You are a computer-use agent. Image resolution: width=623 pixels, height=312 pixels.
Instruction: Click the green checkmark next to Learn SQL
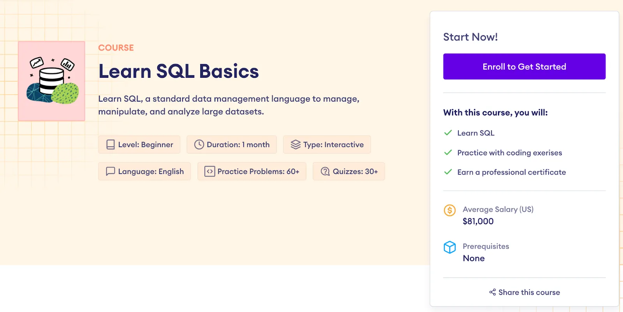click(448, 133)
